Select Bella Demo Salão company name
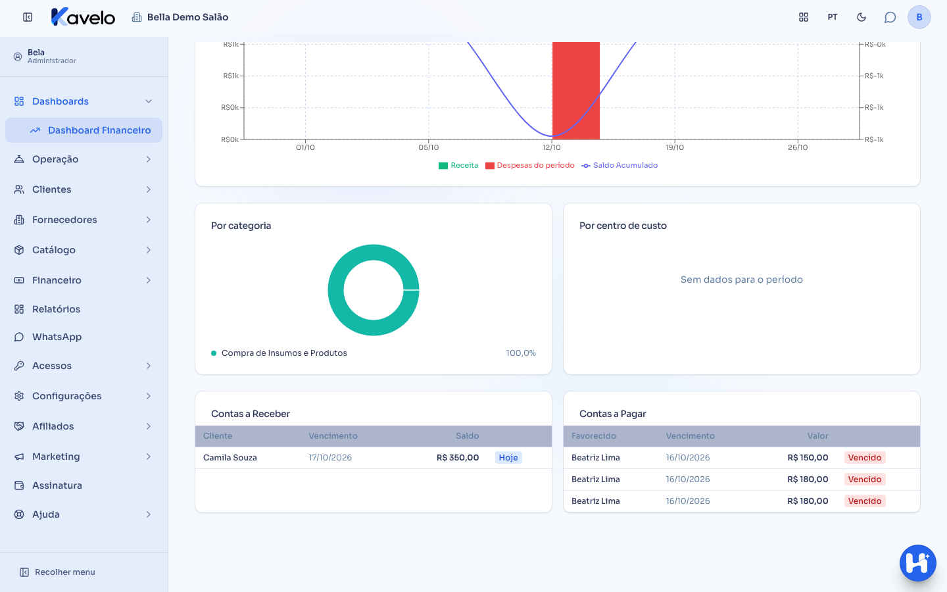Image resolution: width=947 pixels, height=592 pixels. coord(187,17)
